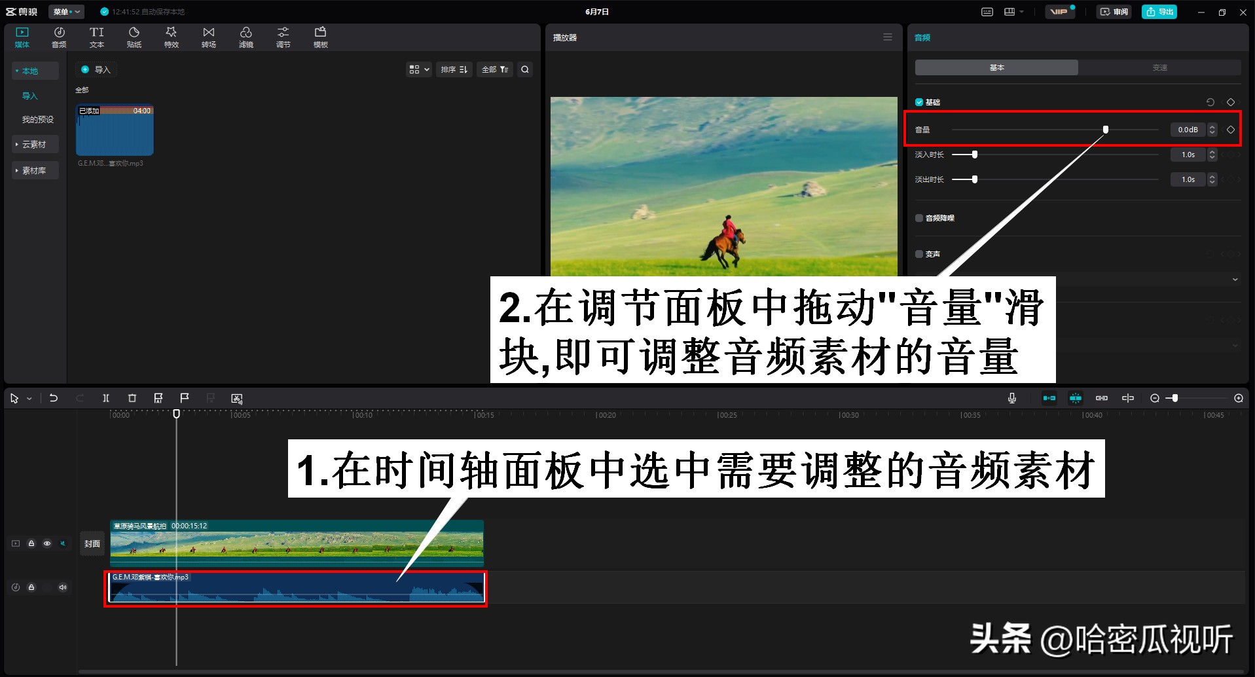The image size is (1255, 677).
Task: Click the delete icon in timeline toolbar
Action: 132,398
